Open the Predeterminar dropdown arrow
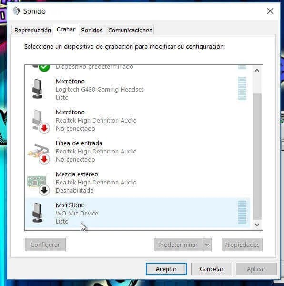This screenshot has height=286, width=284. coord(207,245)
